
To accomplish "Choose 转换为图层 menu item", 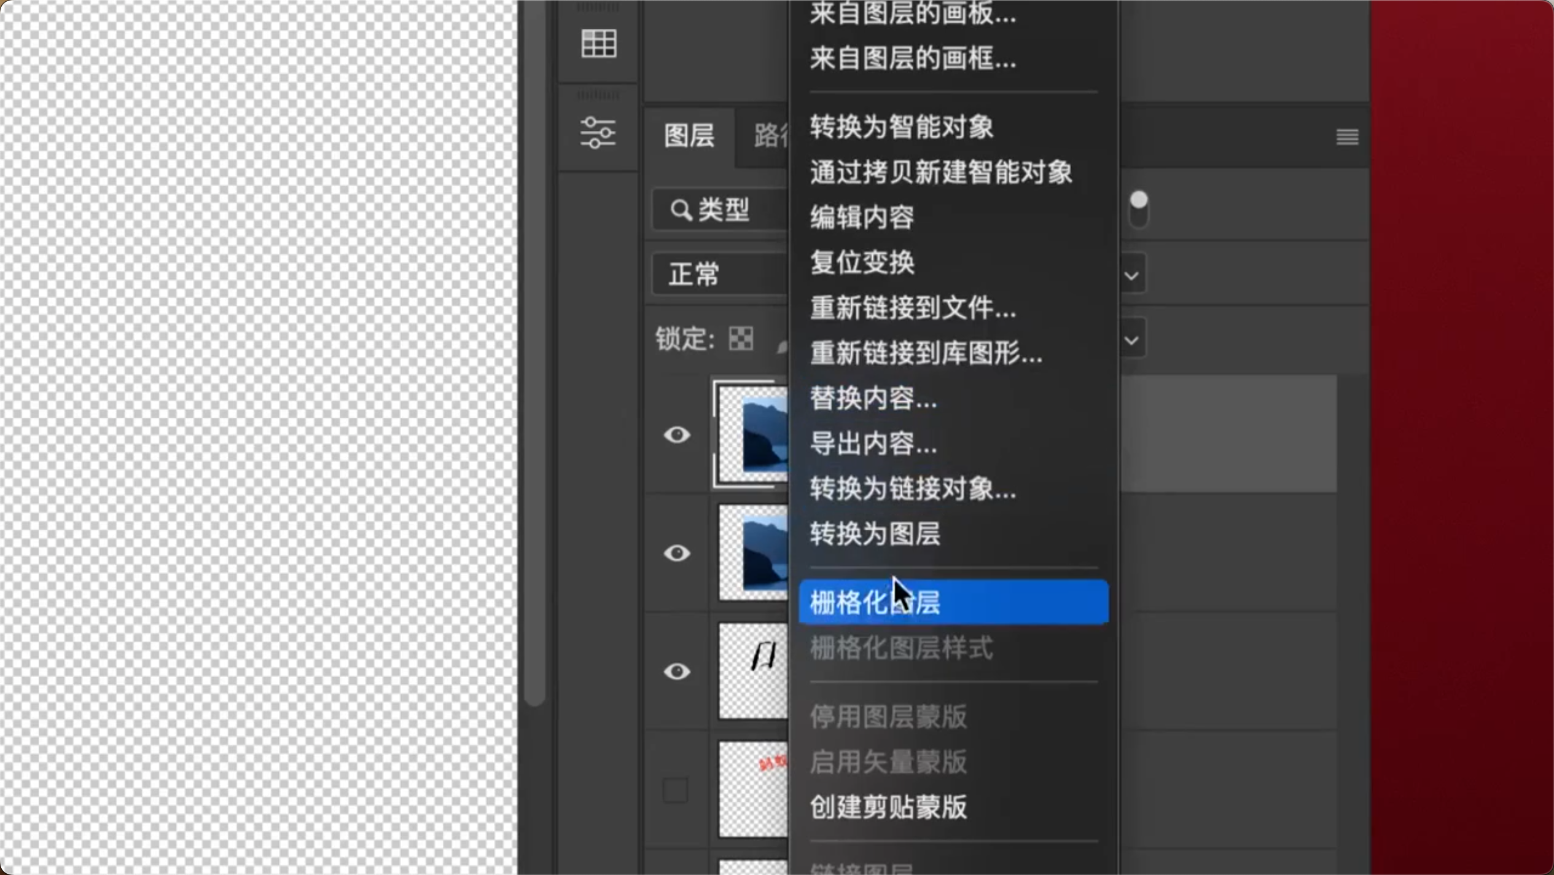I will point(875,534).
